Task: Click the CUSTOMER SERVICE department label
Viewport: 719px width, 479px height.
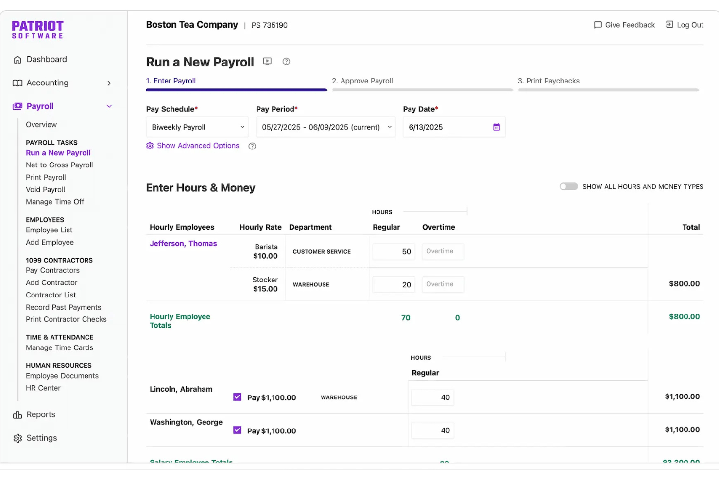Action: pos(322,252)
